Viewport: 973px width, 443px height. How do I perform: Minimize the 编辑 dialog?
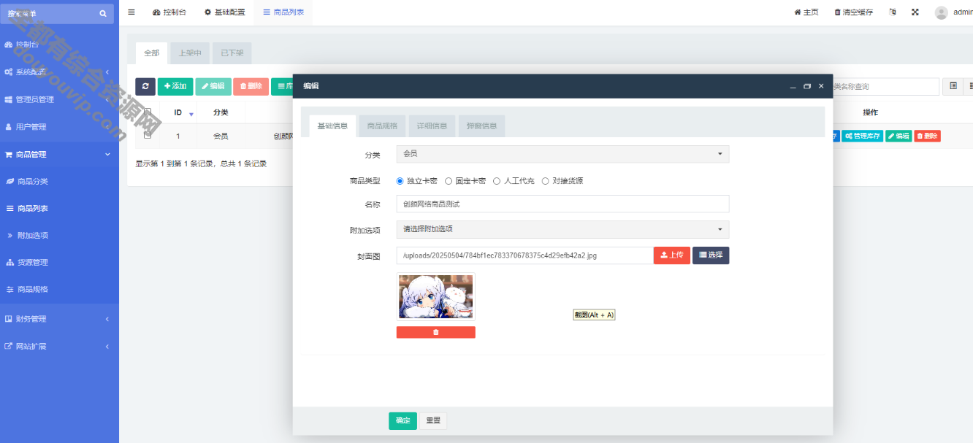(793, 86)
